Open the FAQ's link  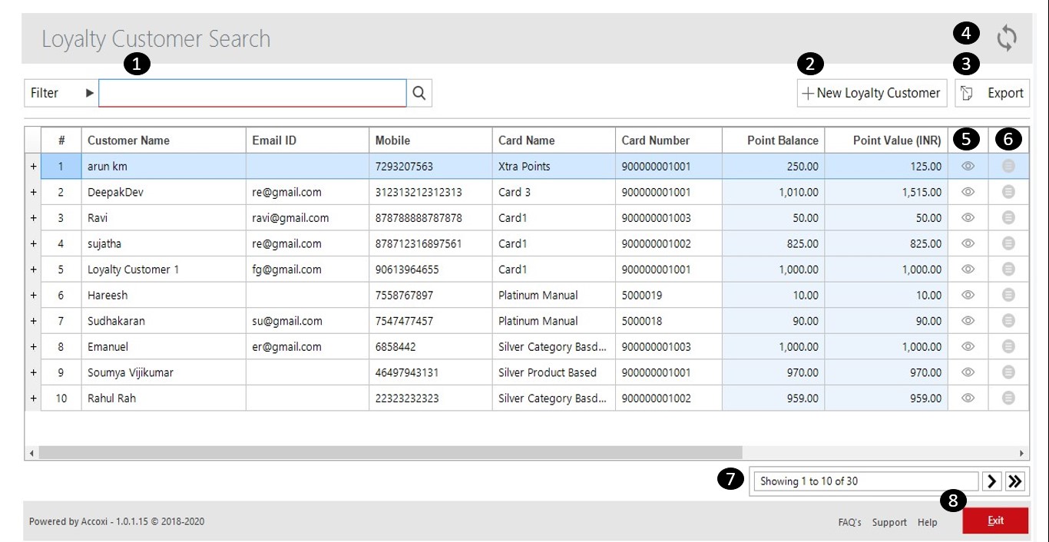tap(849, 522)
